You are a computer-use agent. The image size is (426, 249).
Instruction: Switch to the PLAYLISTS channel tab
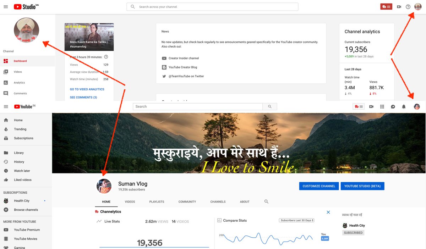coord(157,202)
